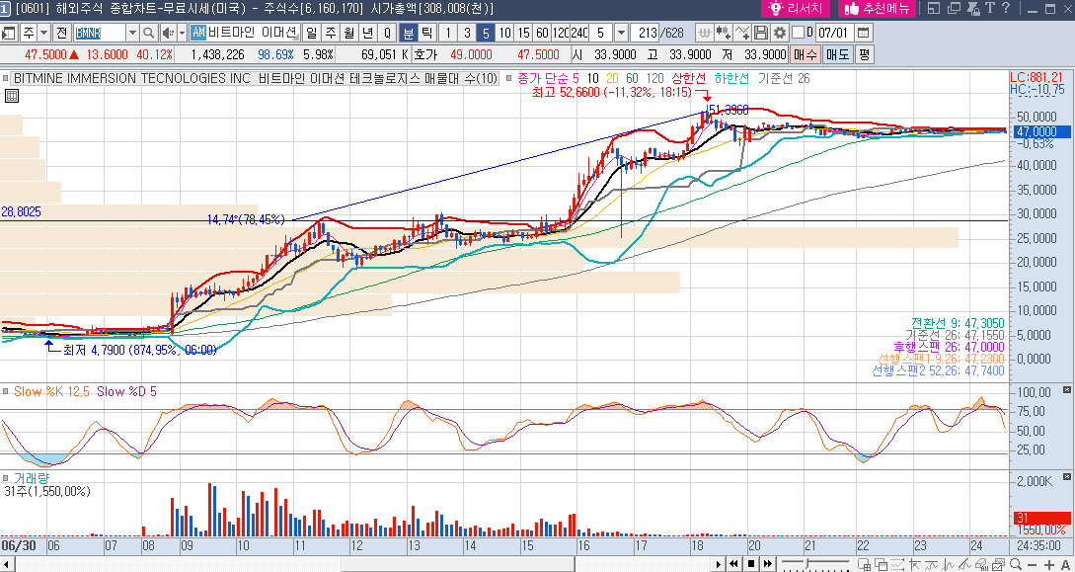Click the scroll-to-start arrow chart icon
1075x572 pixels.
[x=914, y=564]
